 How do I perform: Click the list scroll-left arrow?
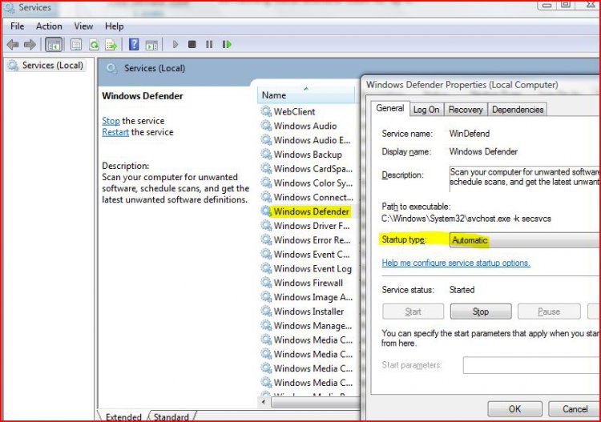pyautogui.click(x=264, y=402)
